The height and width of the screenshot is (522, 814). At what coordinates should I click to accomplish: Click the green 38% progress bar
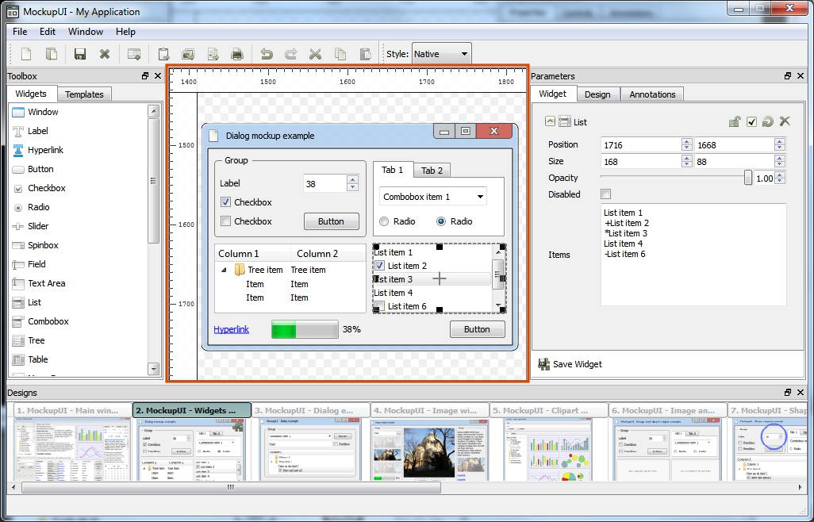(305, 329)
